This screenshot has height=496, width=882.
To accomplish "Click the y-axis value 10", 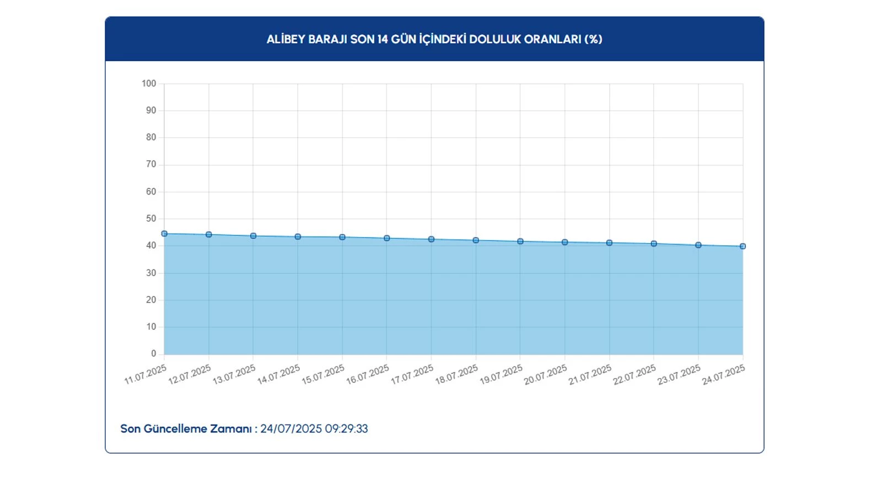I will (151, 327).
